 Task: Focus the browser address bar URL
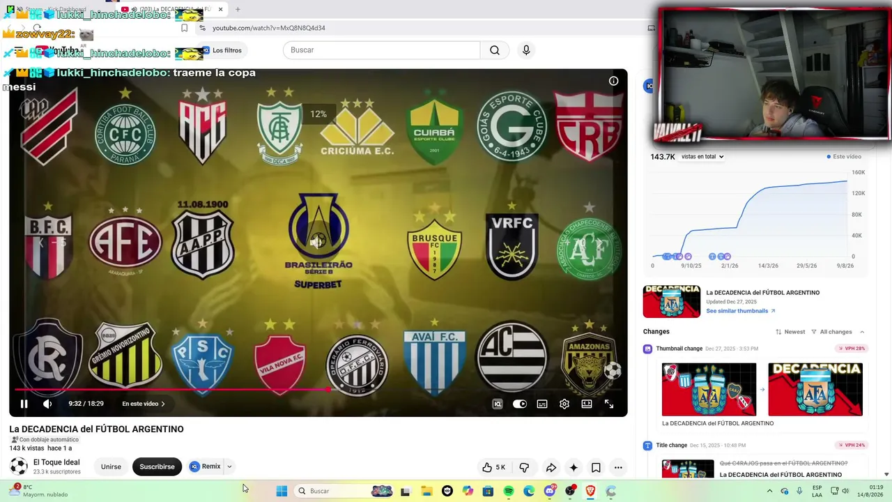point(269,28)
